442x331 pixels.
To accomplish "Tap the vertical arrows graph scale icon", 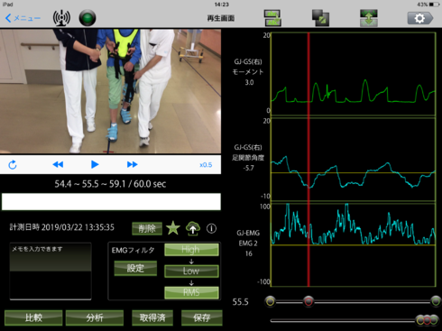I will [369, 18].
